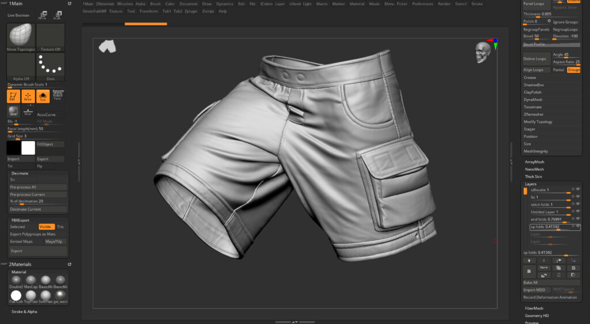Screen dimensions: 590x324
Task: Select the DoubleShade material sphere
Action: click(16, 280)
